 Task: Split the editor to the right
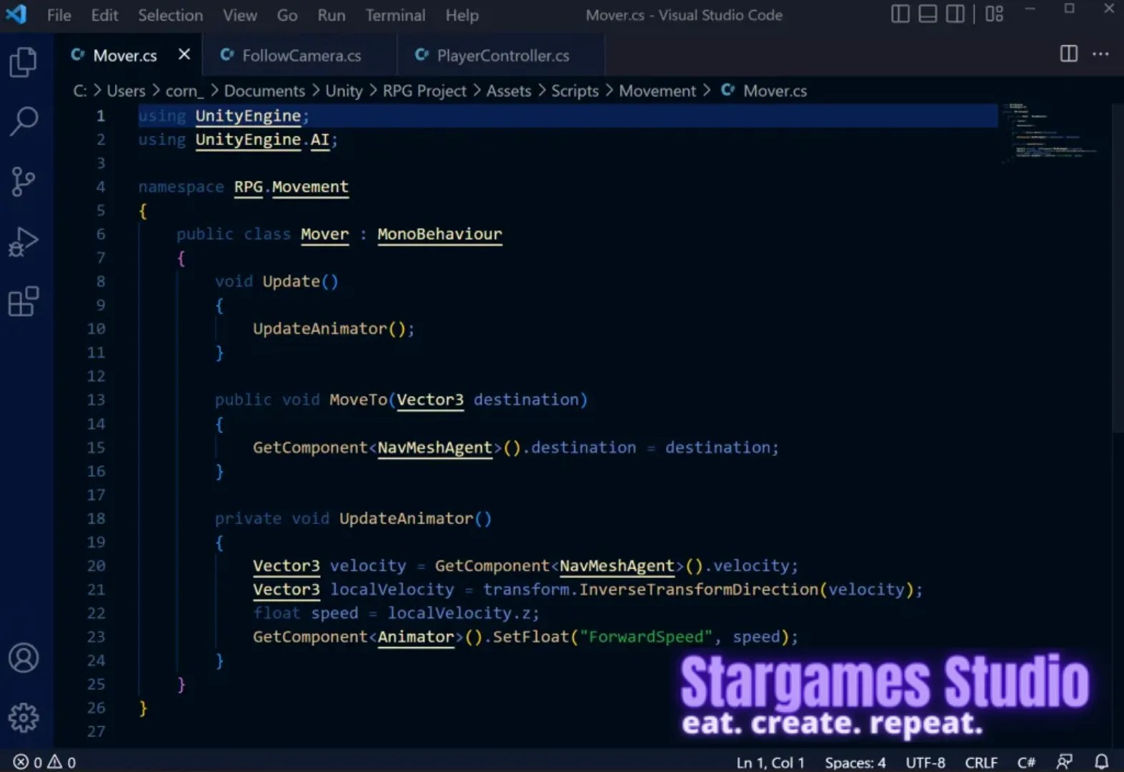pyautogui.click(x=1069, y=54)
